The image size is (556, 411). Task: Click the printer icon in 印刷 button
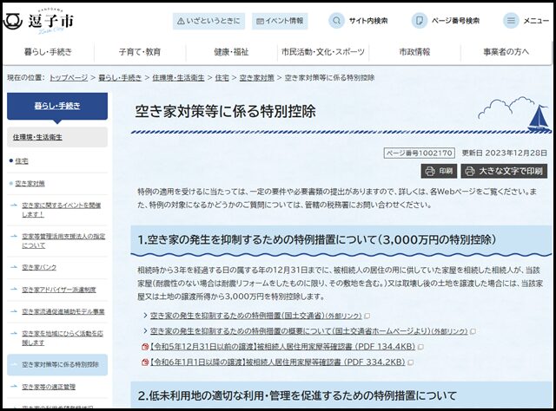[430, 172]
